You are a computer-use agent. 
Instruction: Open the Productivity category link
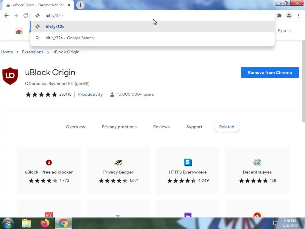(91, 94)
